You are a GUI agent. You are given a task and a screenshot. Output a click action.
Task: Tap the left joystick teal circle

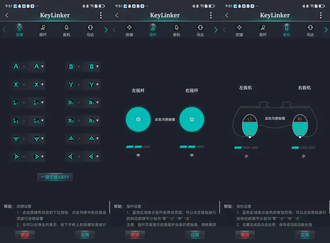(x=138, y=119)
